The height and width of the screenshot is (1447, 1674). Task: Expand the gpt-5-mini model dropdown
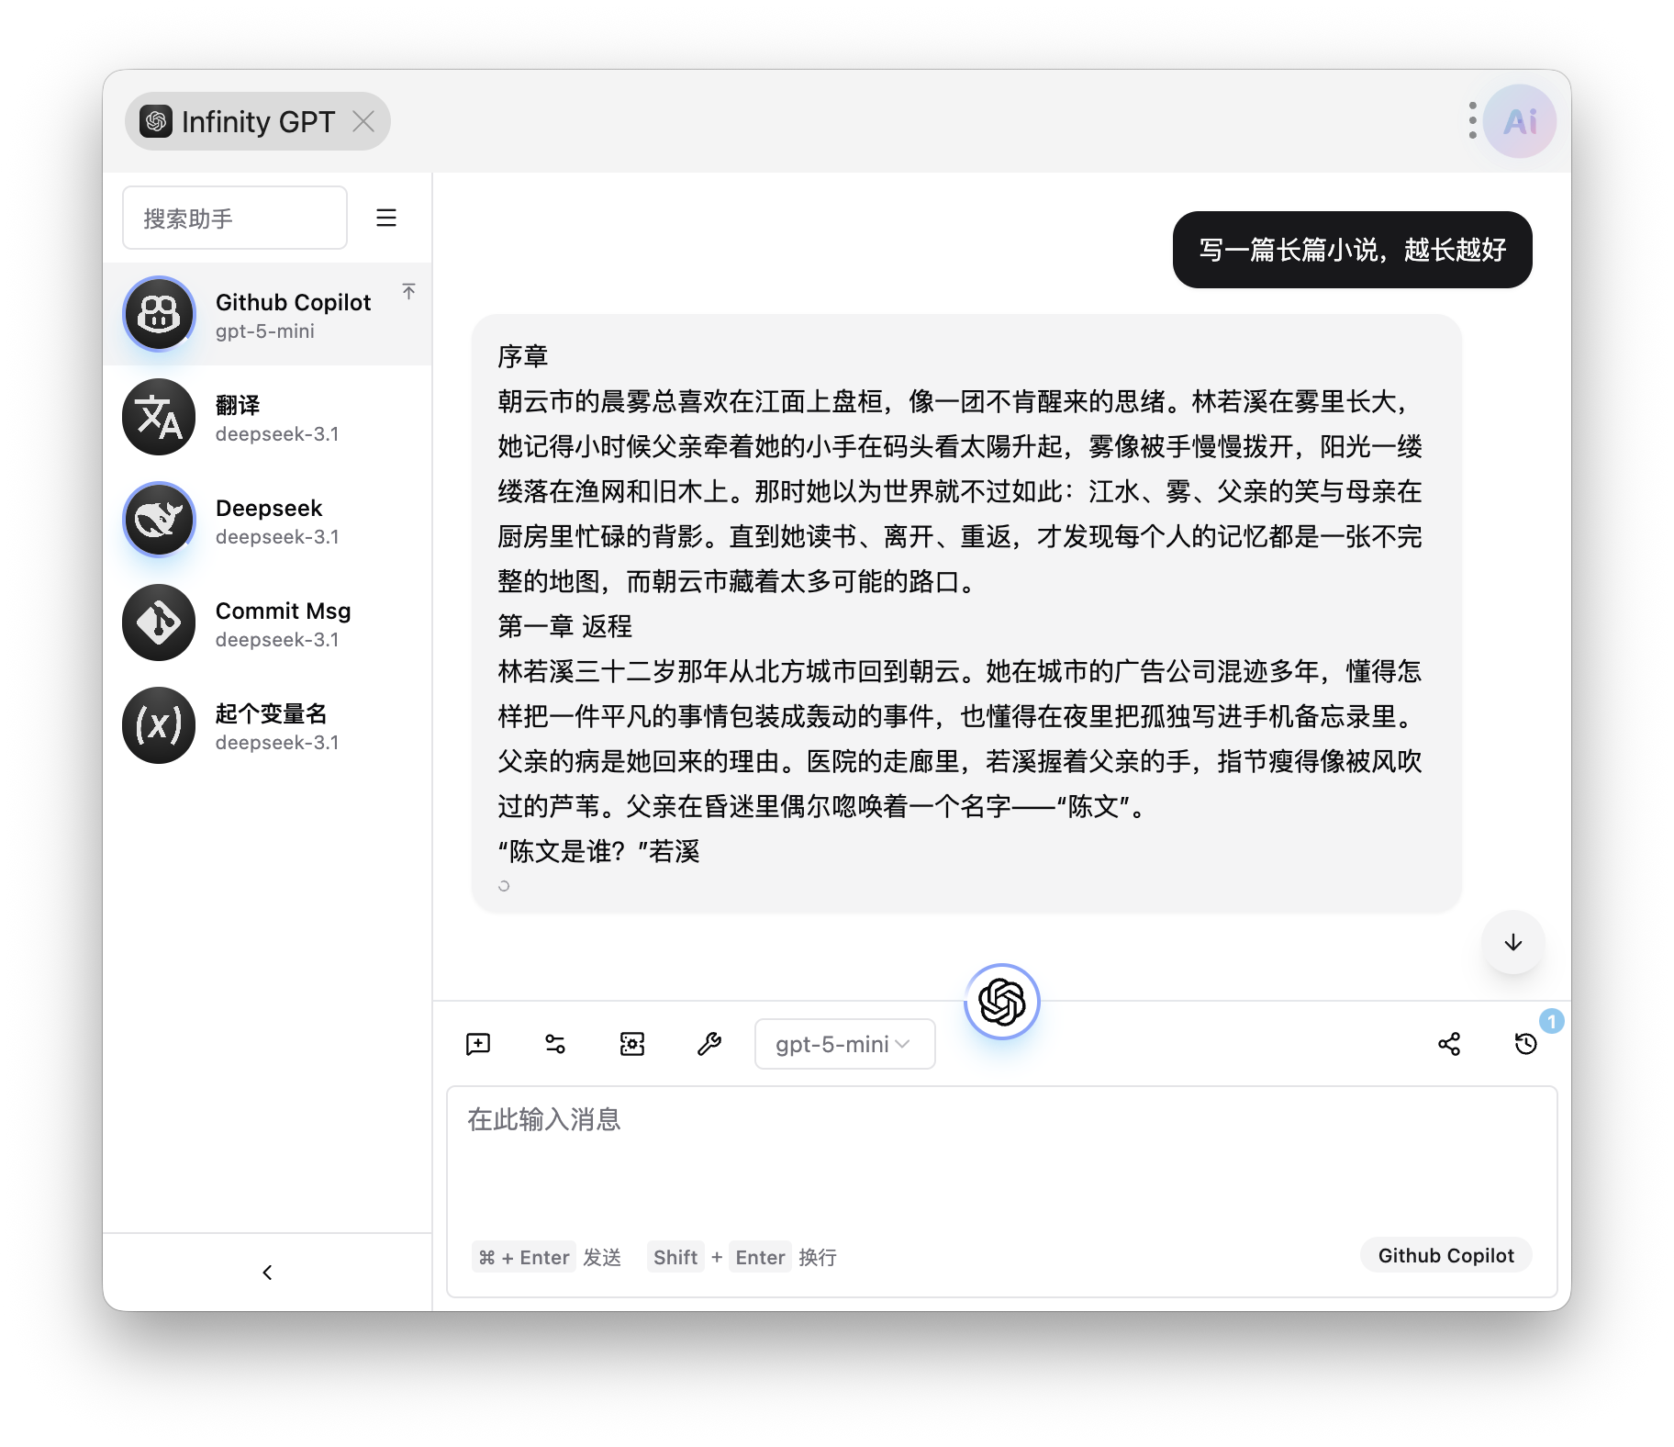tap(844, 1044)
